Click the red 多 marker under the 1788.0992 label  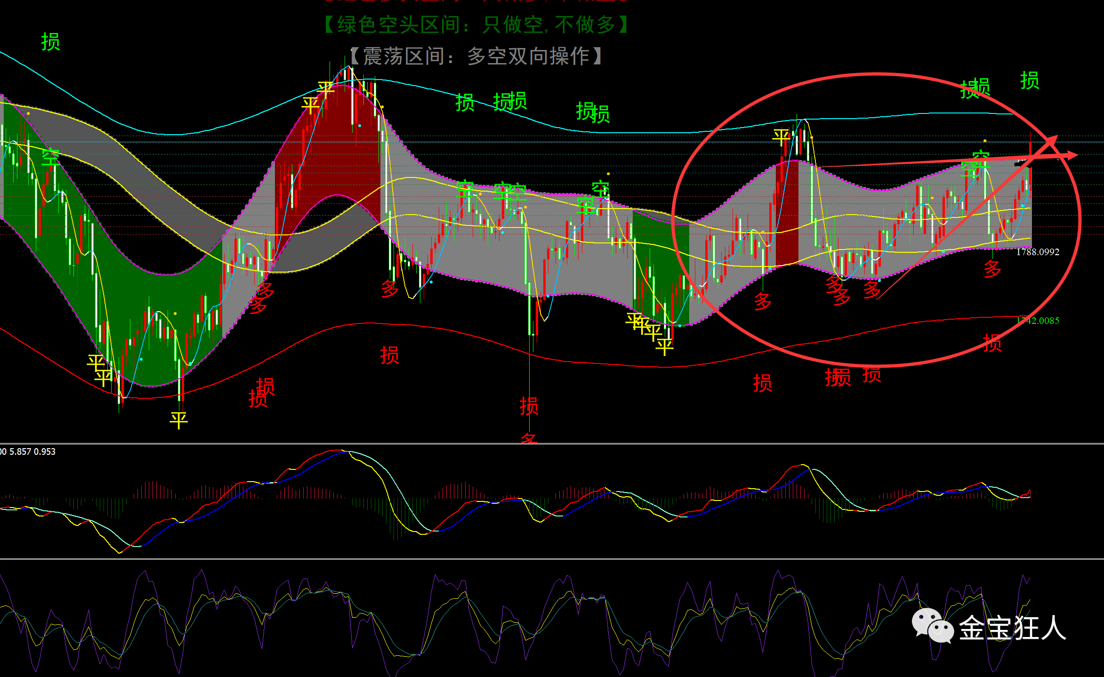pyautogui.click(x=992, y=269)
